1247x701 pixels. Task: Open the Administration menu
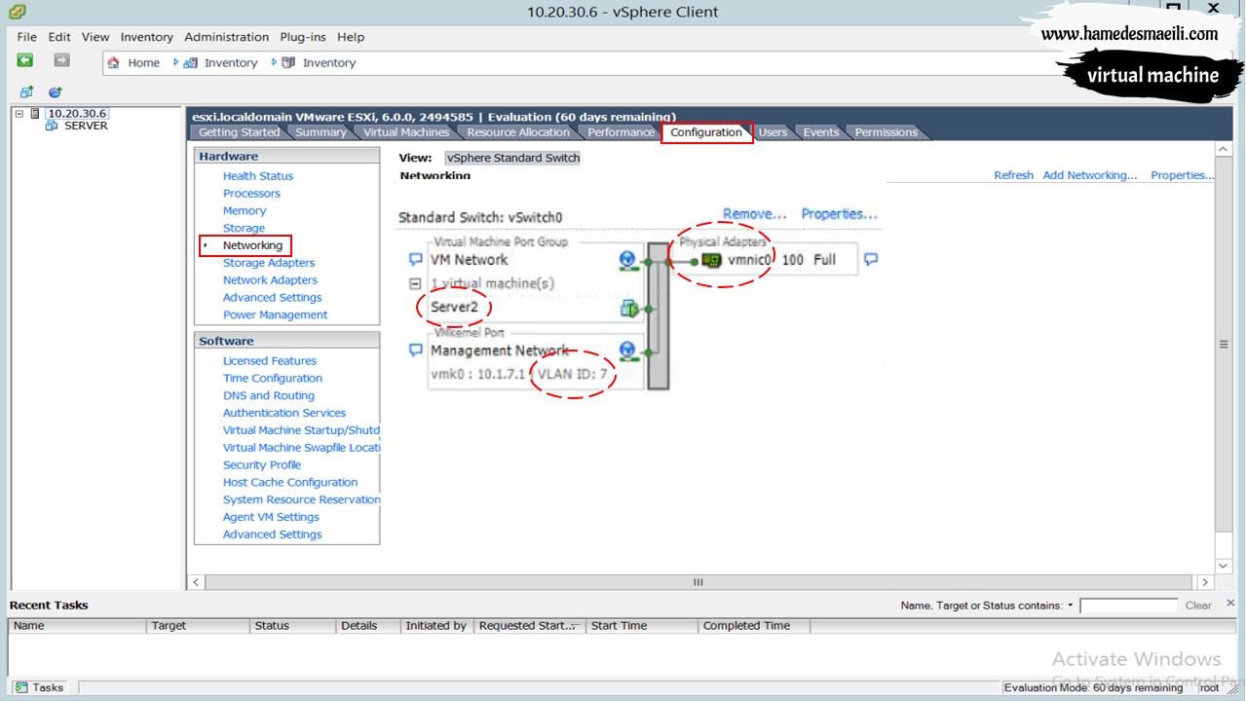(227, 37)
